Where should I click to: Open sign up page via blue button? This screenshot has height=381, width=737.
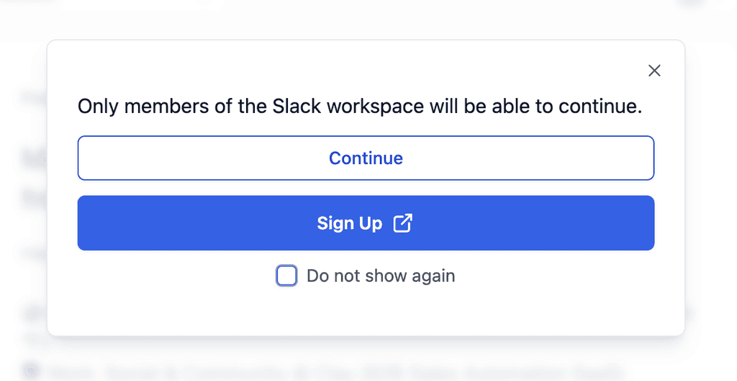(366, 223)
